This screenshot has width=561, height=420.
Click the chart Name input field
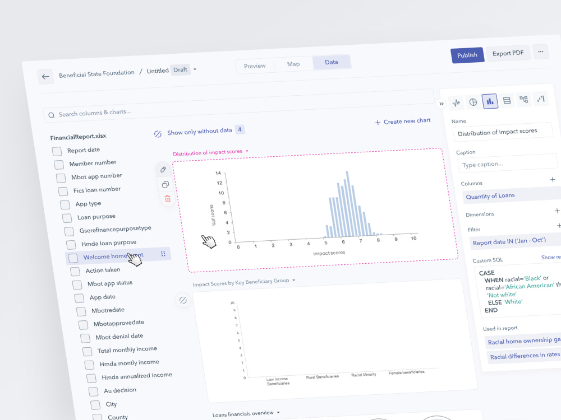pyautogui.click(x=503, y=132)
